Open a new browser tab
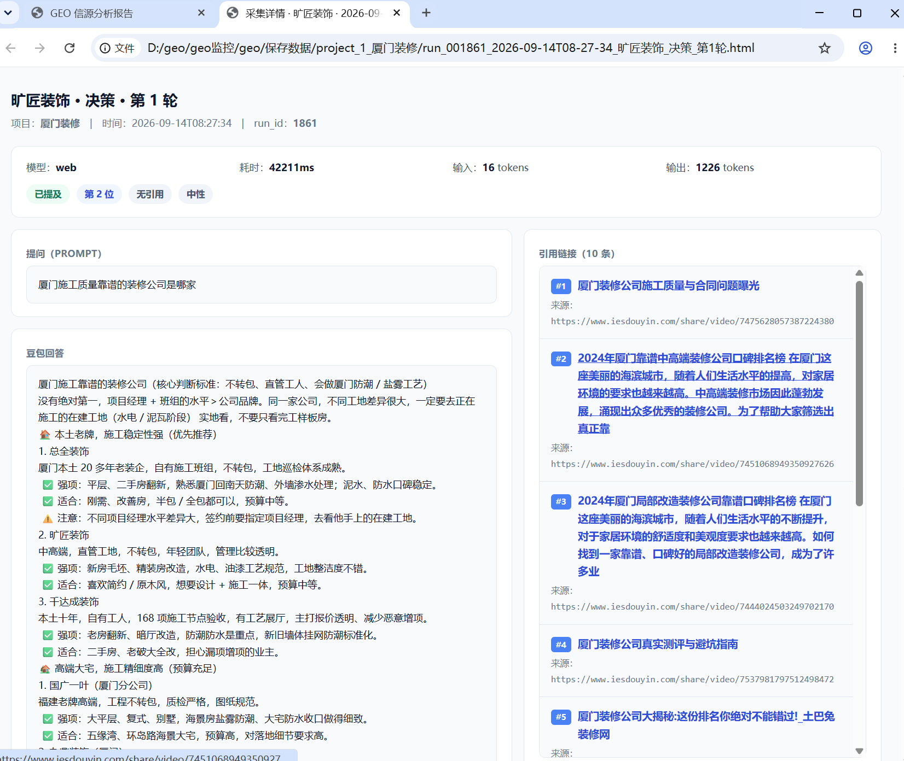904x761 pixels. [x=426, y=13]
